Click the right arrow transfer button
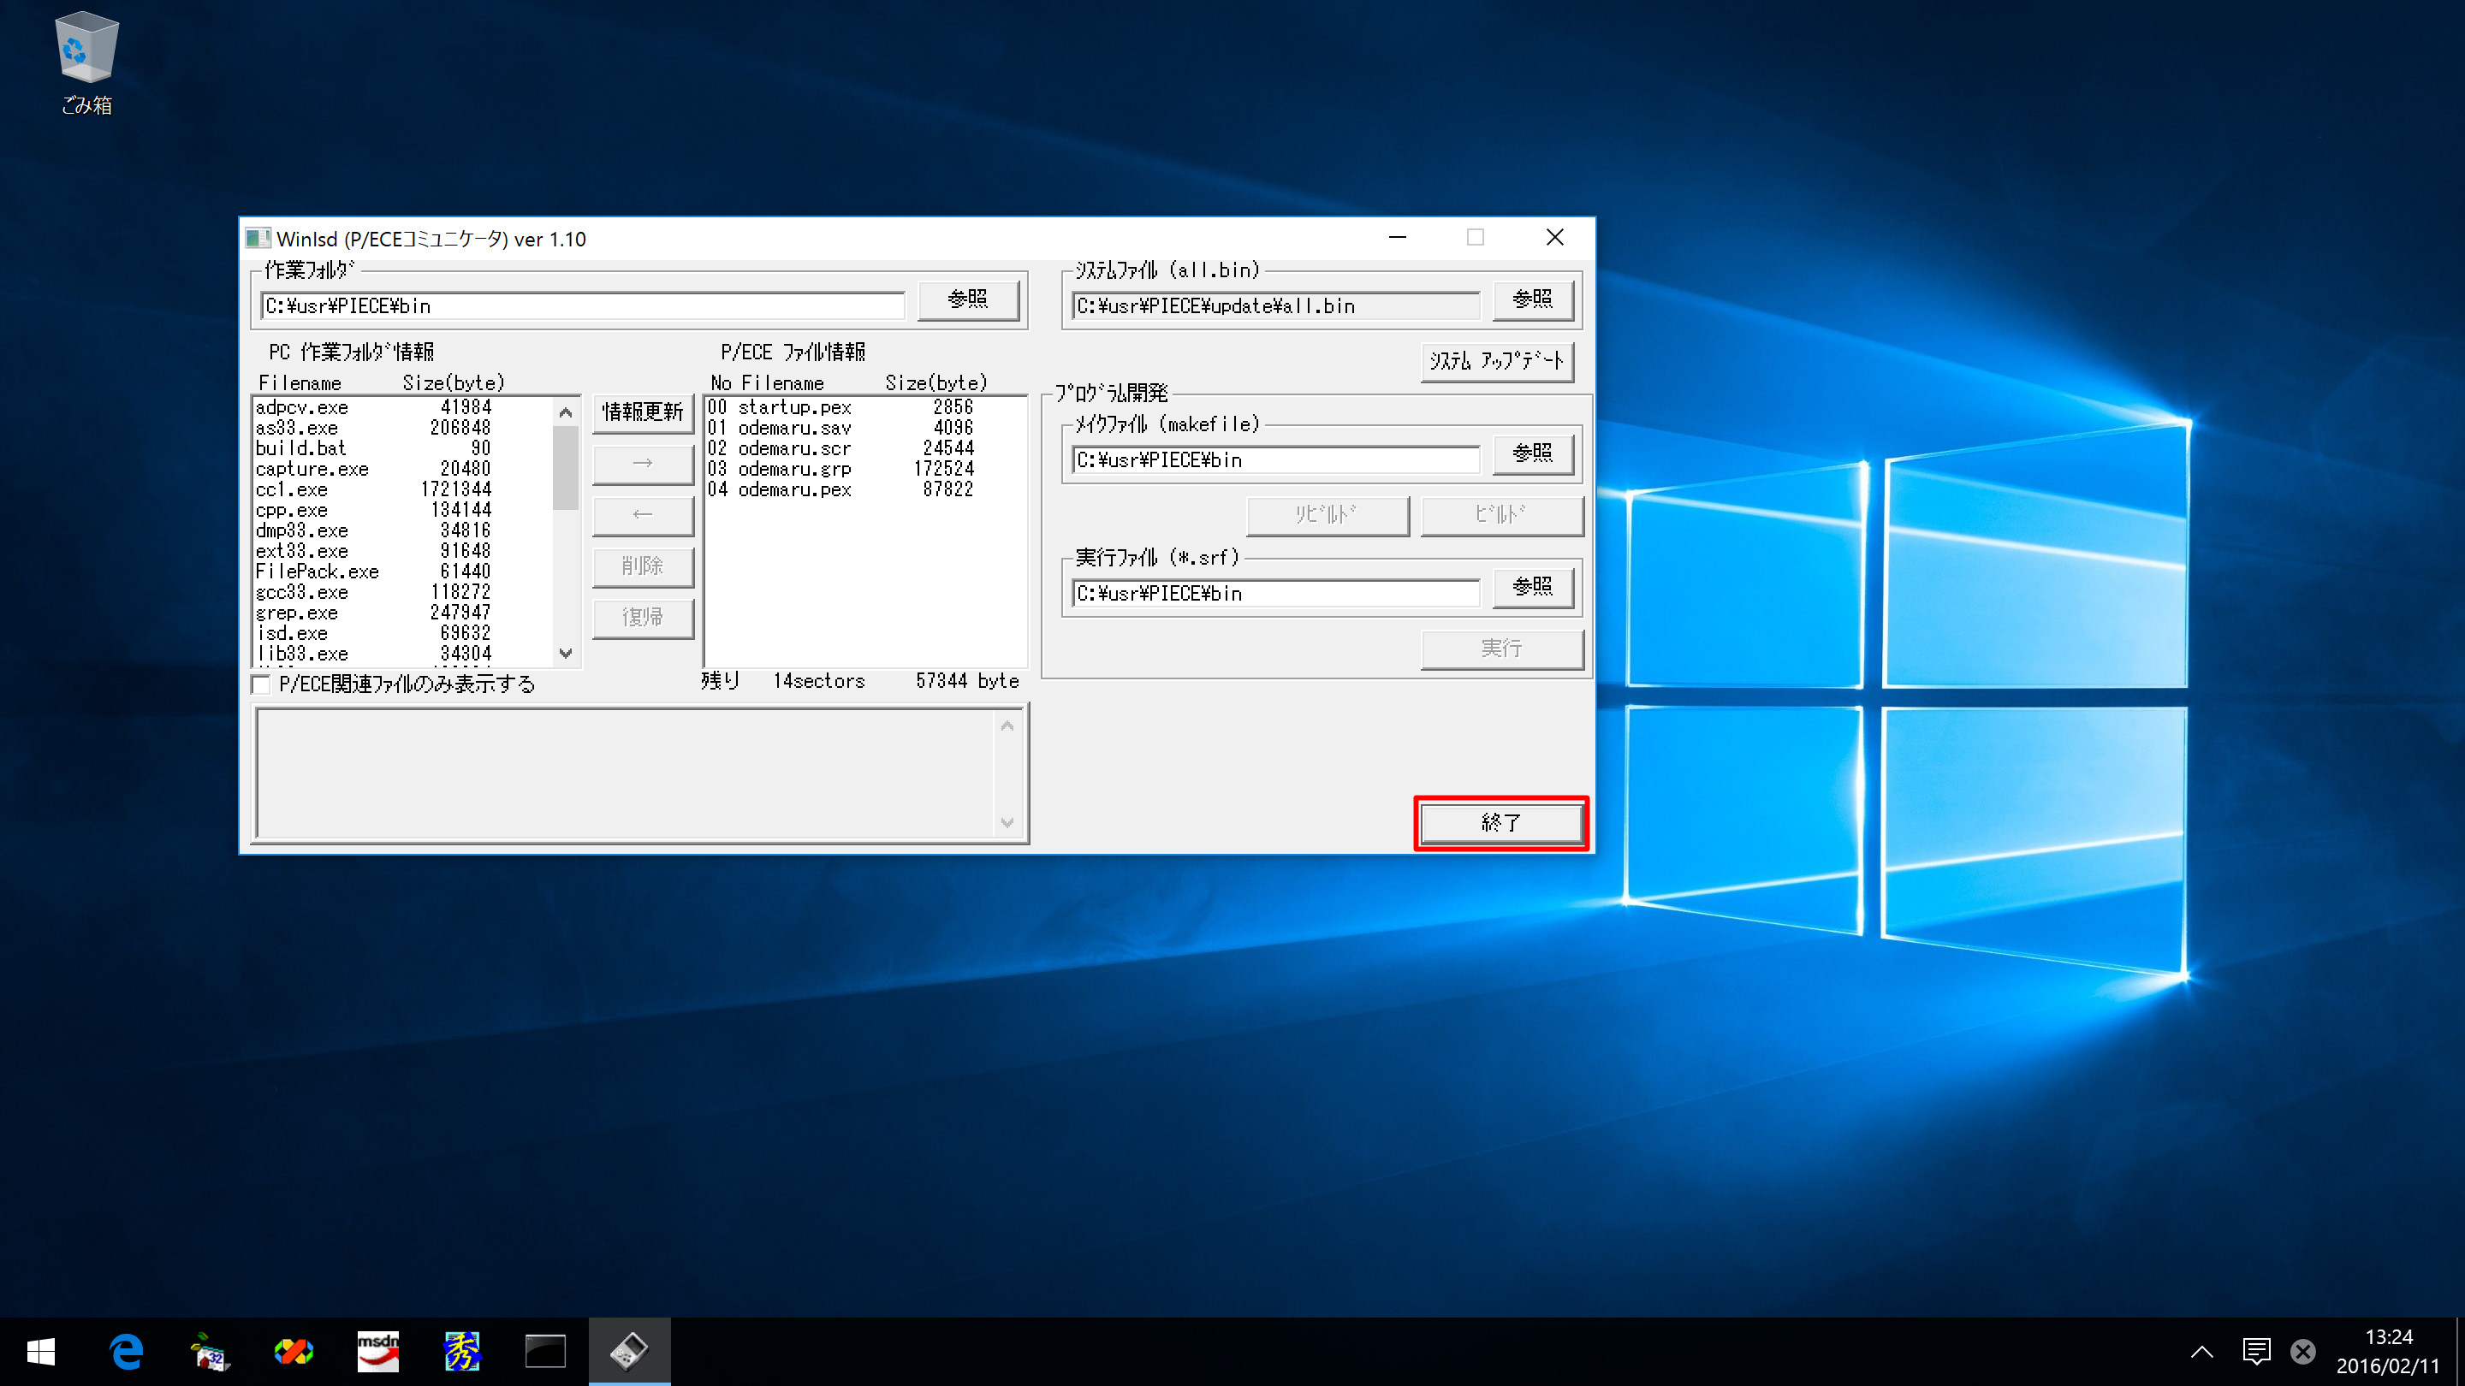 point(643,464)
